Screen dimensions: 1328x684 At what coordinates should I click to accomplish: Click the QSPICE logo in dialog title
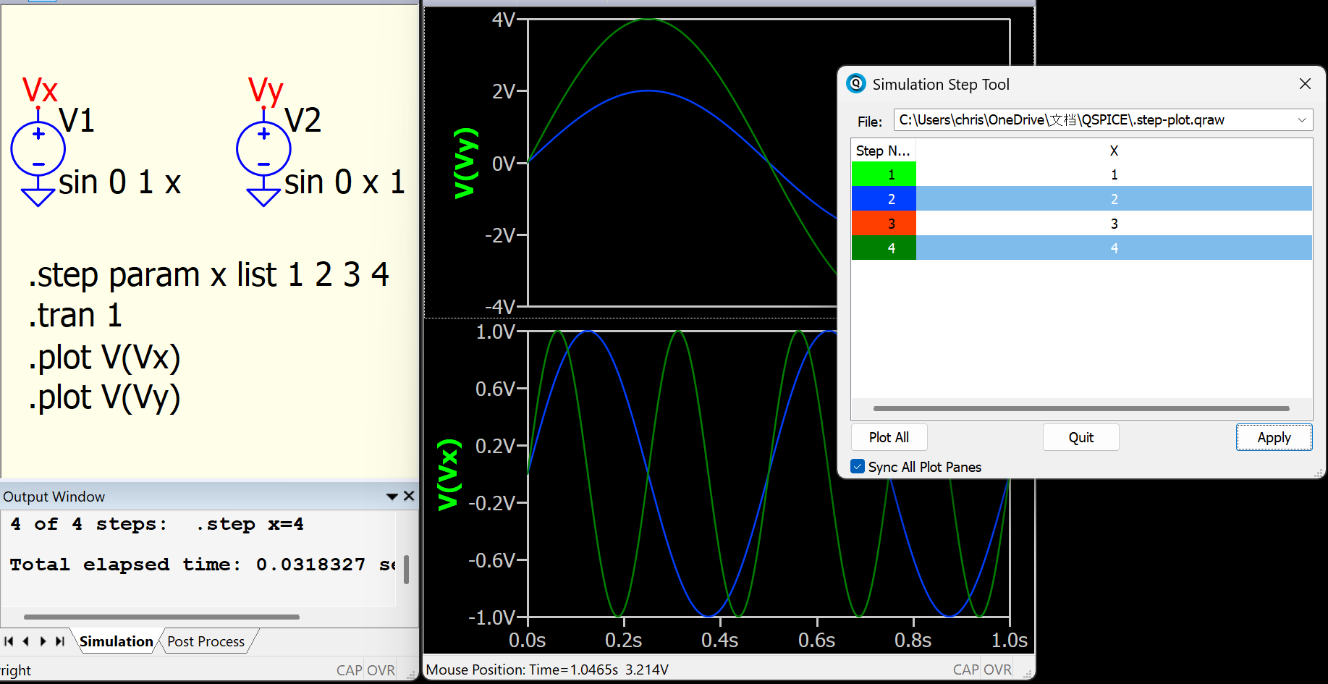856,84
